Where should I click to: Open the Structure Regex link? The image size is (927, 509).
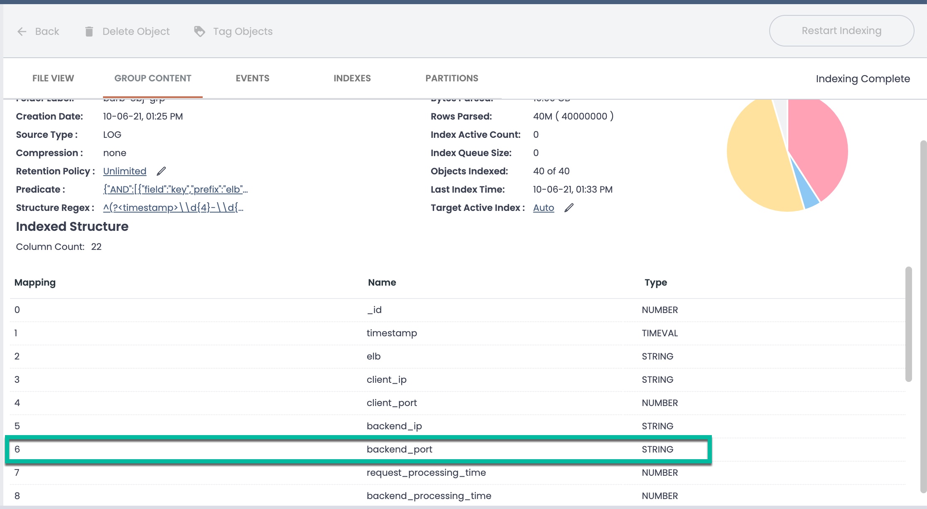[x=173, y=208]
